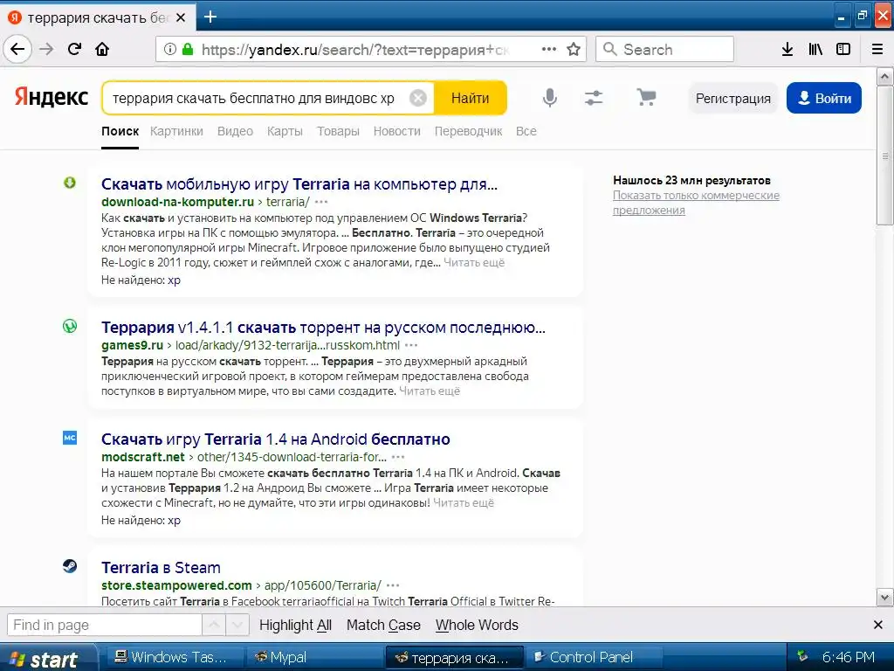Open Террария v1.4.1.1 скачать торрент result
This screenshot has width=894, height=671.
pyautogui.click(x=323, y=328)
